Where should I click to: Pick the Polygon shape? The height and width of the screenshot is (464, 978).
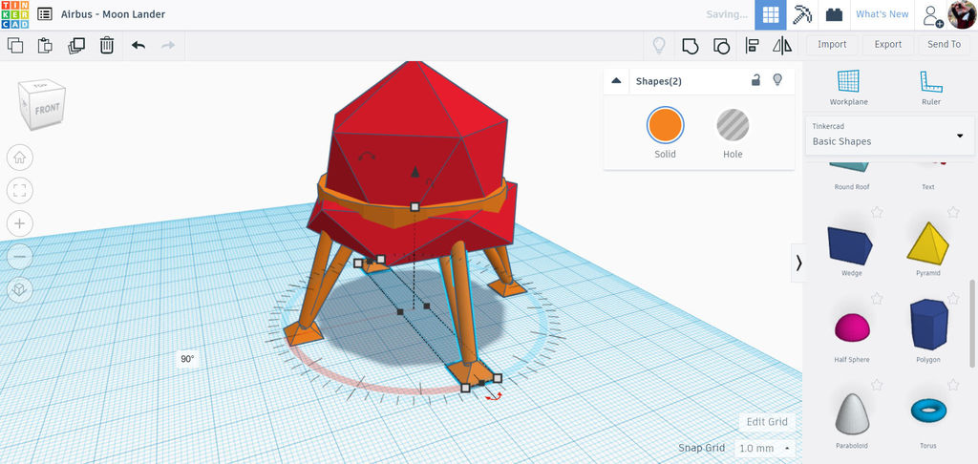point(928,325)
